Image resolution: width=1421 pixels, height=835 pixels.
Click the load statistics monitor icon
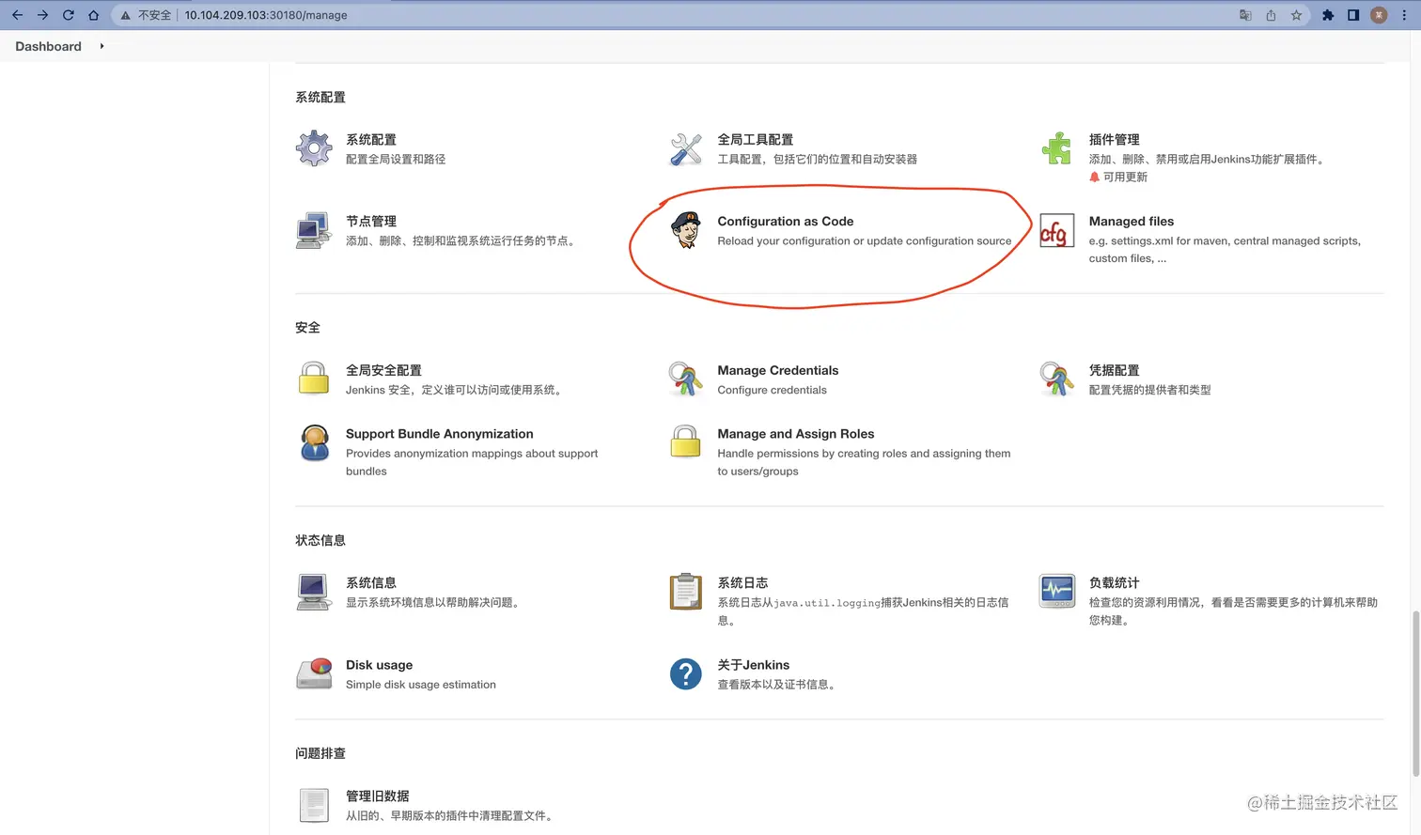click(1056, 591)
